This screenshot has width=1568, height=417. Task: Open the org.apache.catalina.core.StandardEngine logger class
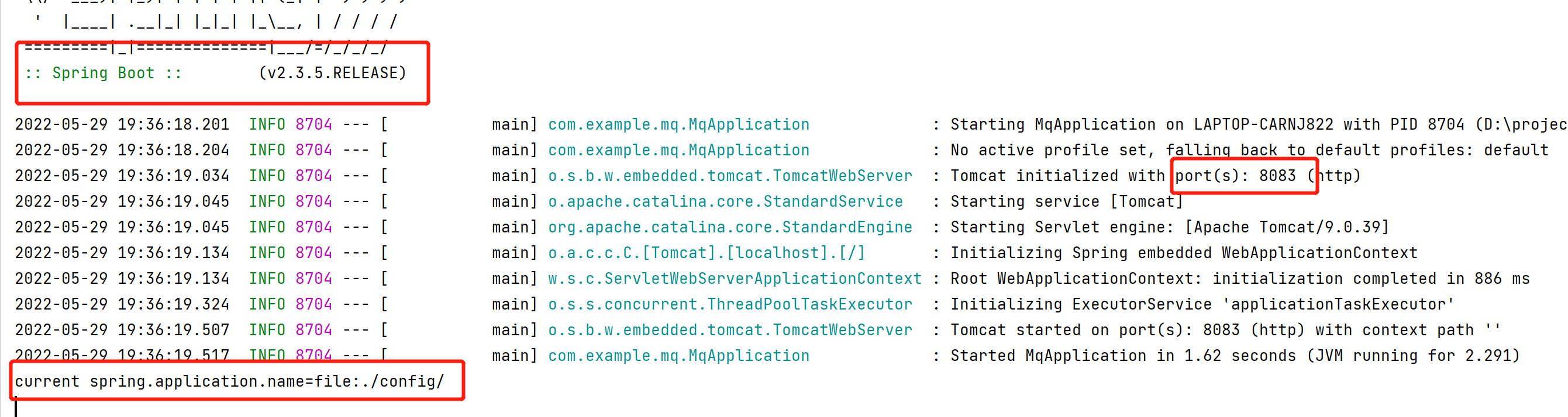(730, 227)
